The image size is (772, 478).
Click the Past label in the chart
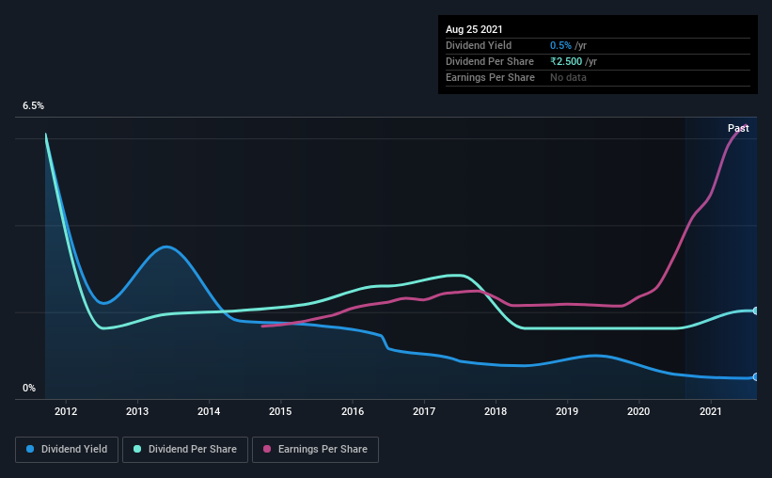pyautogui.click(x=738, y=128)
